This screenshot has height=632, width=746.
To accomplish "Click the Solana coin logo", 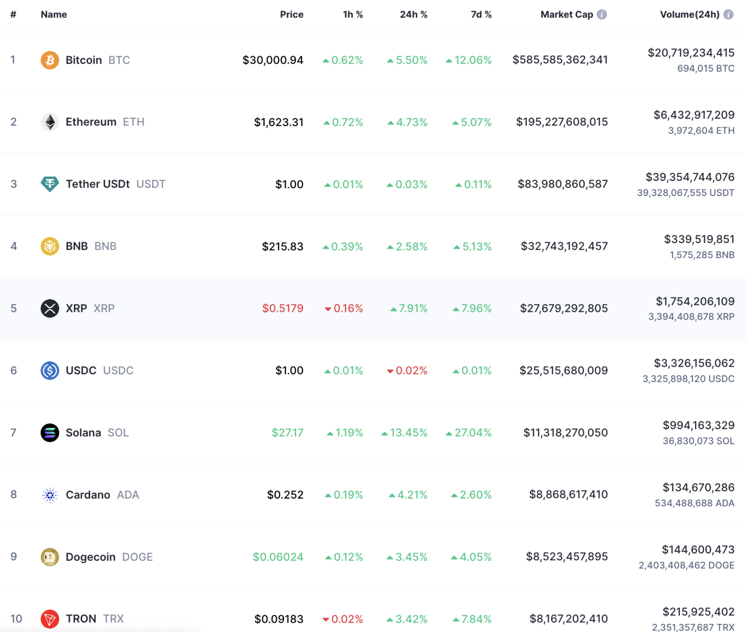I will point(50,432).
